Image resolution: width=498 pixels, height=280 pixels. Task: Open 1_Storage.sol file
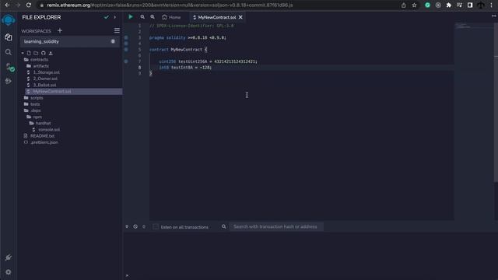(x=47, y=72)
